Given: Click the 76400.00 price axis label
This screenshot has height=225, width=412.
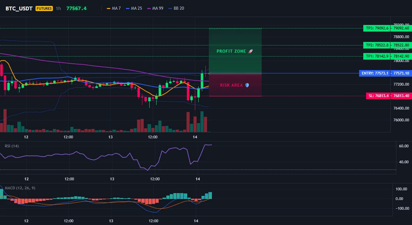Looking at the screenshot, I should tap(401, 108).
